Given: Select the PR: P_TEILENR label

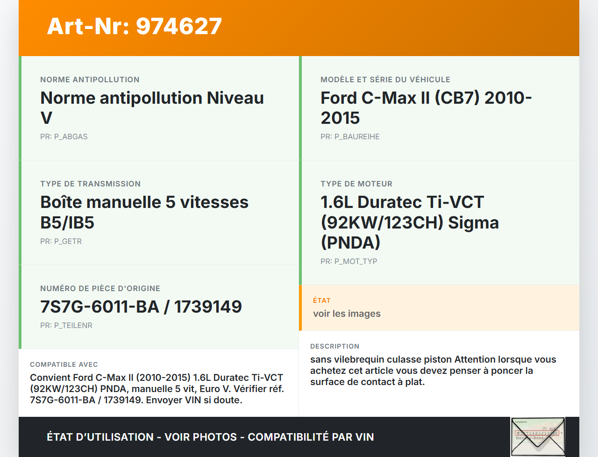Looking at the screenshot, I should click(66, 325).
